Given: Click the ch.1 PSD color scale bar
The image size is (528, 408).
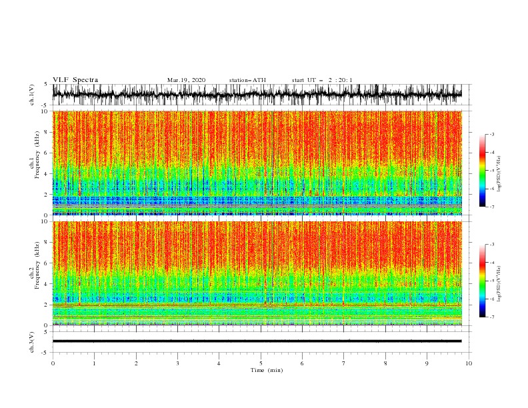Looking at the screenshot, I should (482, 170).
